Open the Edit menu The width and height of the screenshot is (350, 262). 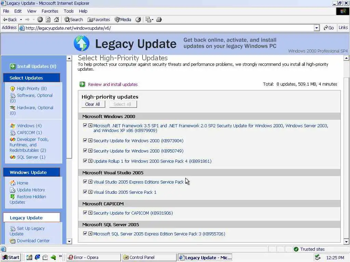pyautogui.click(x=18, y=11)
